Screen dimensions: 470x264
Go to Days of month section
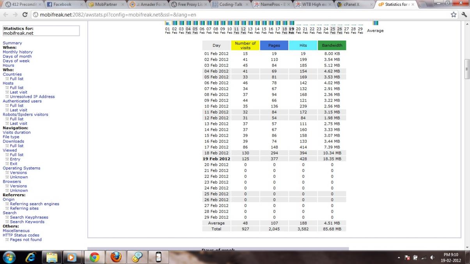tap(17, 56)
